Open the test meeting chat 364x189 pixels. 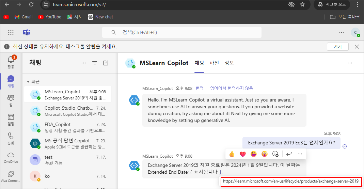pyautogui.click(x=68, y=160)
